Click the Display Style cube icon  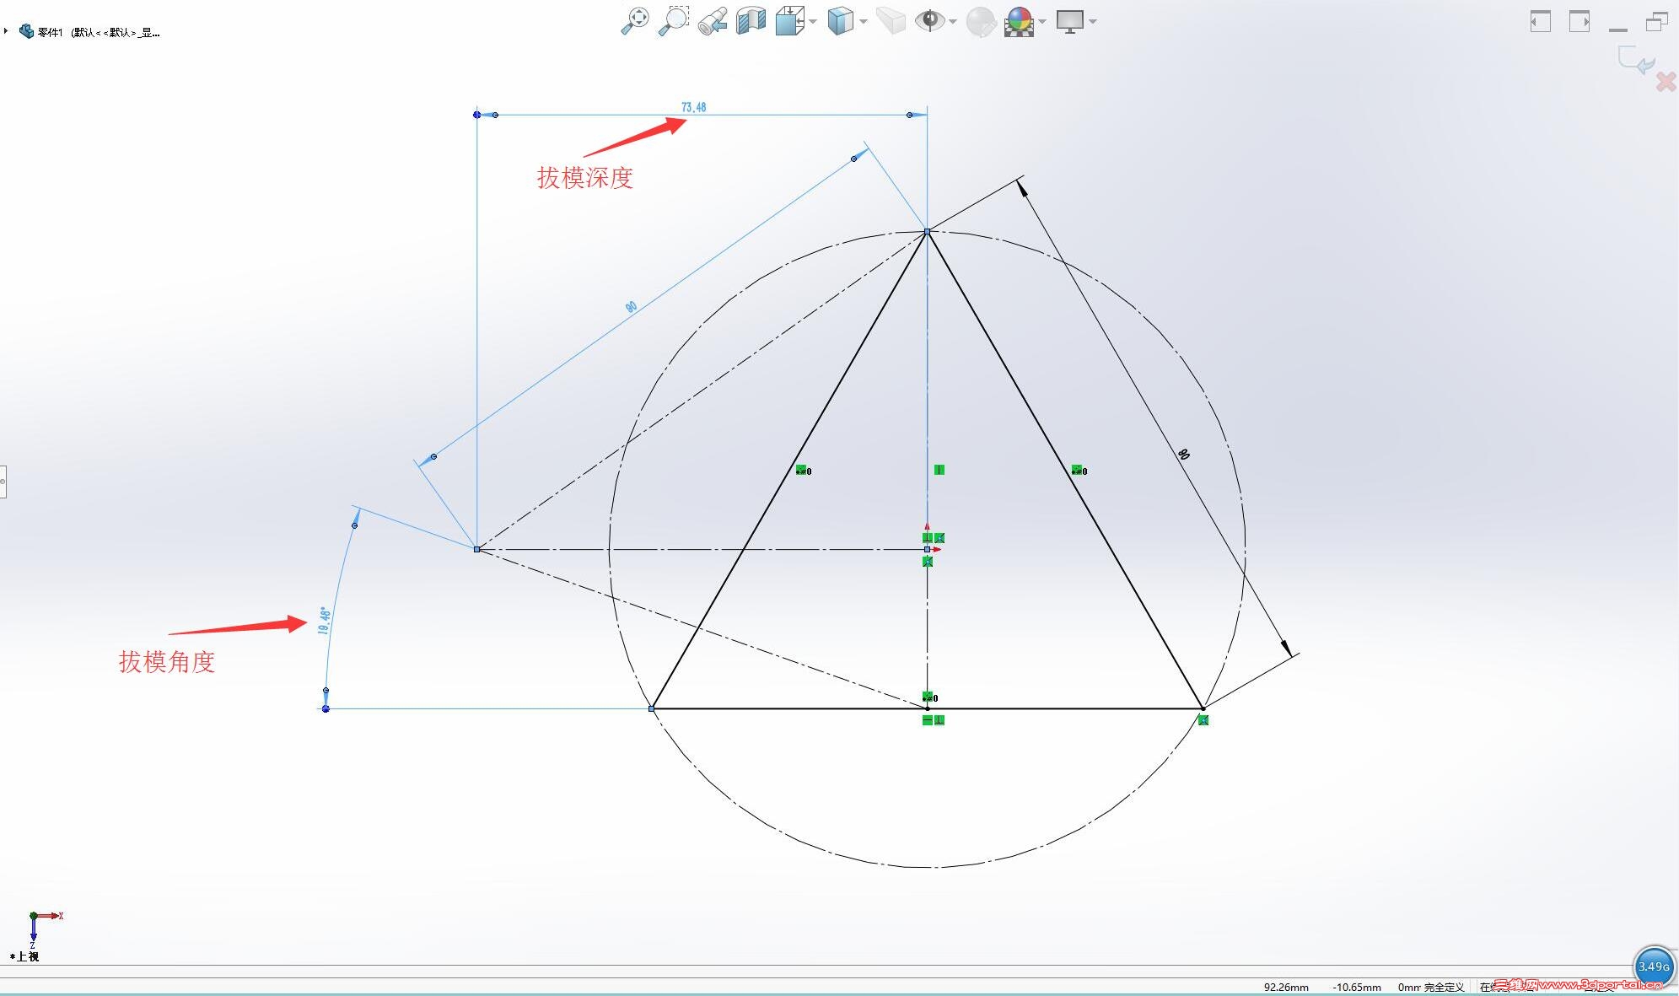pyautogui.click(x=840, y=20)
